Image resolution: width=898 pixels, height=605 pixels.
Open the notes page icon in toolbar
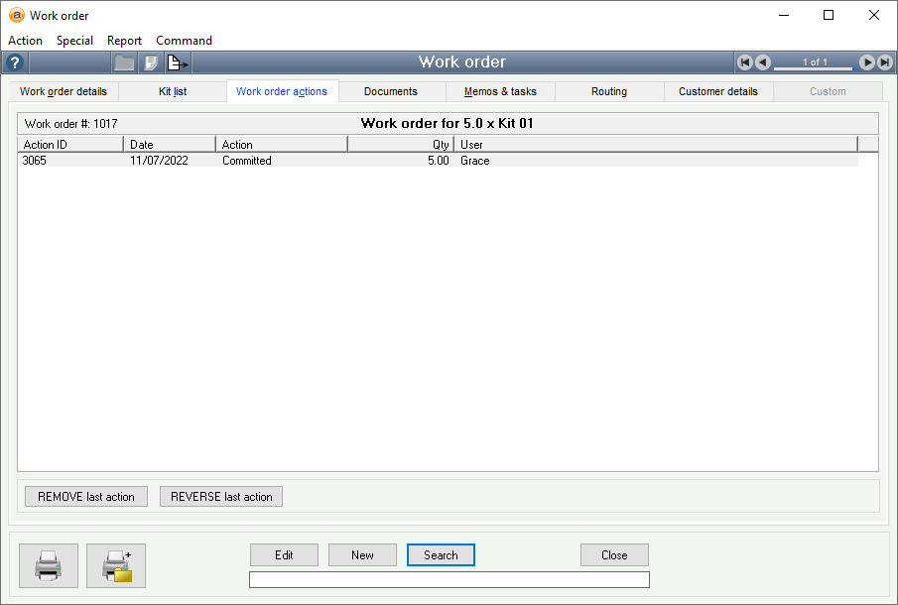(151, 62)
